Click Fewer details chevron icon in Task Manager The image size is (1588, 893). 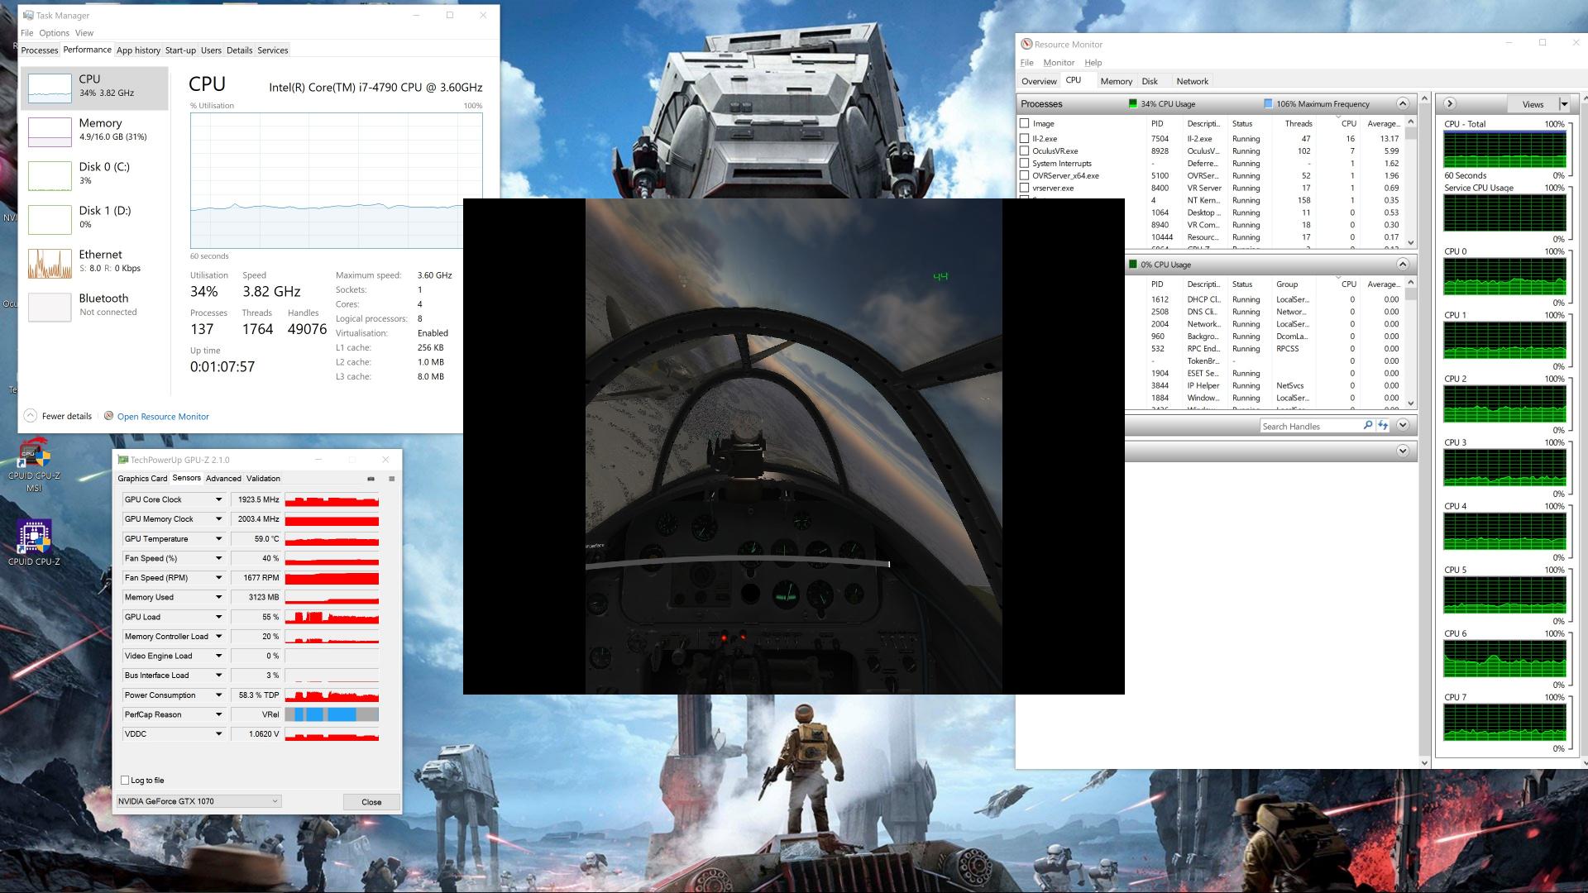[31, 416]
